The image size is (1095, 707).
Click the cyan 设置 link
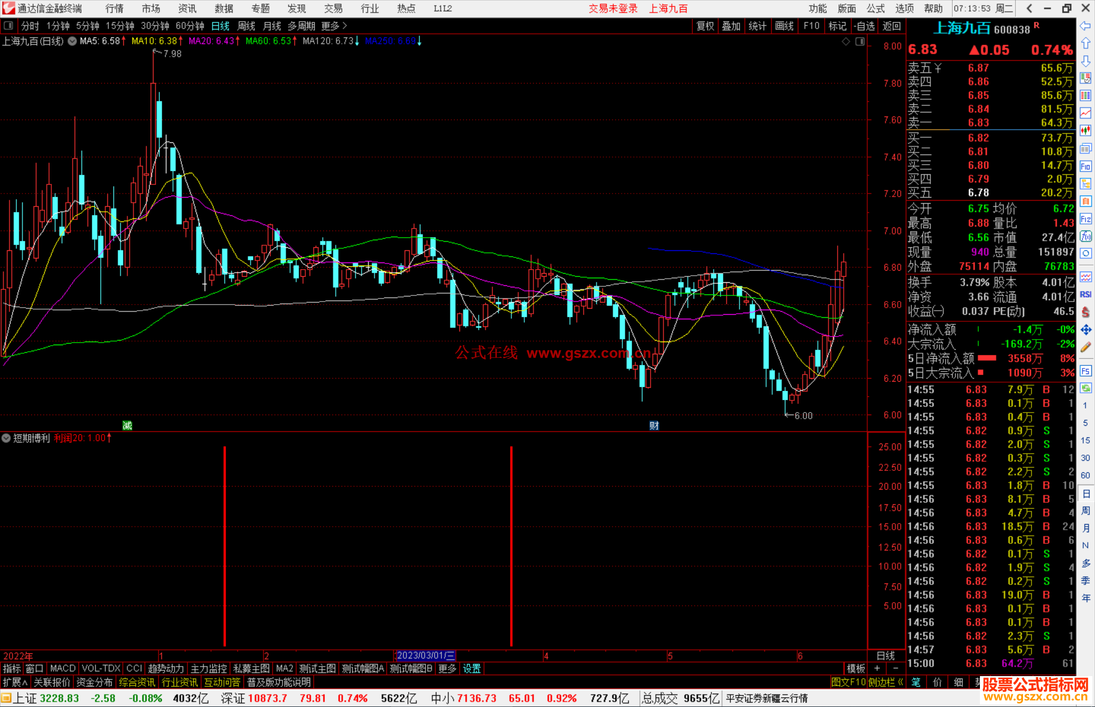[471, 668]
